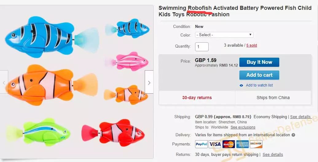Show previous product image with left arrow
The width and height of the screenshot is (318, 162).
pos(4,82)
